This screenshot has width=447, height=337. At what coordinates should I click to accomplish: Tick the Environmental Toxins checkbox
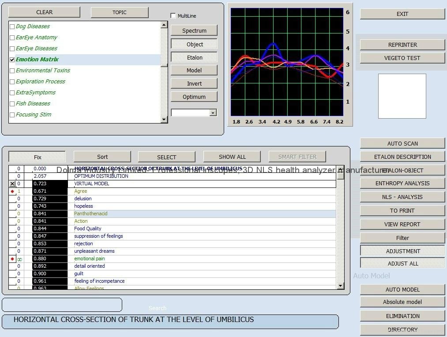(x=12, y=71)
